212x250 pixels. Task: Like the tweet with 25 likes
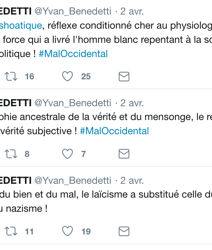(x=67, y=76)
